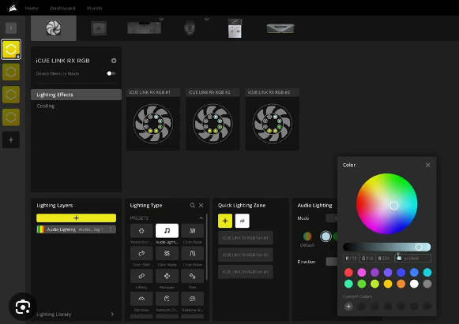Close the Color picker popup
This screenshot has width=459, height=324.
(428, 165)
